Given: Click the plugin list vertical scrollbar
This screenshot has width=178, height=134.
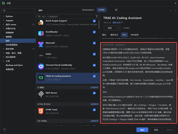Looking at the screenshot, I should point(99,25).
